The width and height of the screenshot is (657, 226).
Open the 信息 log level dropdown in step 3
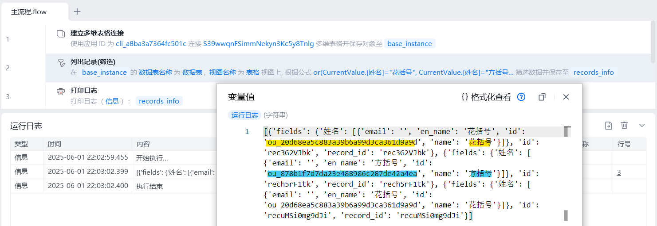pyautogui.click(x=112, y=101)
